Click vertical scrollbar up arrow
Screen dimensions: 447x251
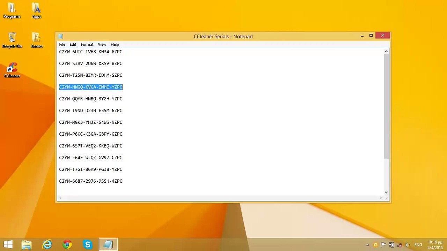386,52
